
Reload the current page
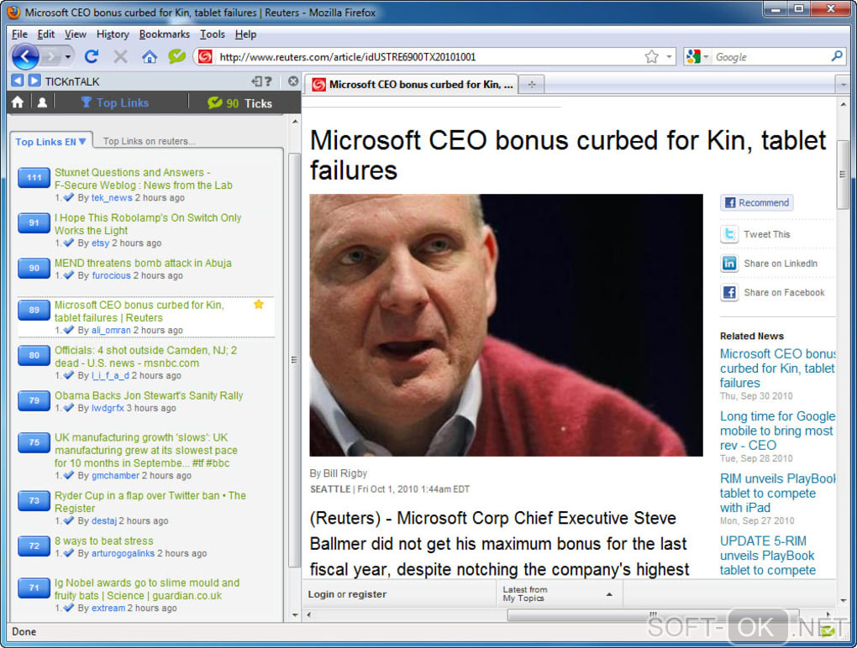(x=92, y=56)
